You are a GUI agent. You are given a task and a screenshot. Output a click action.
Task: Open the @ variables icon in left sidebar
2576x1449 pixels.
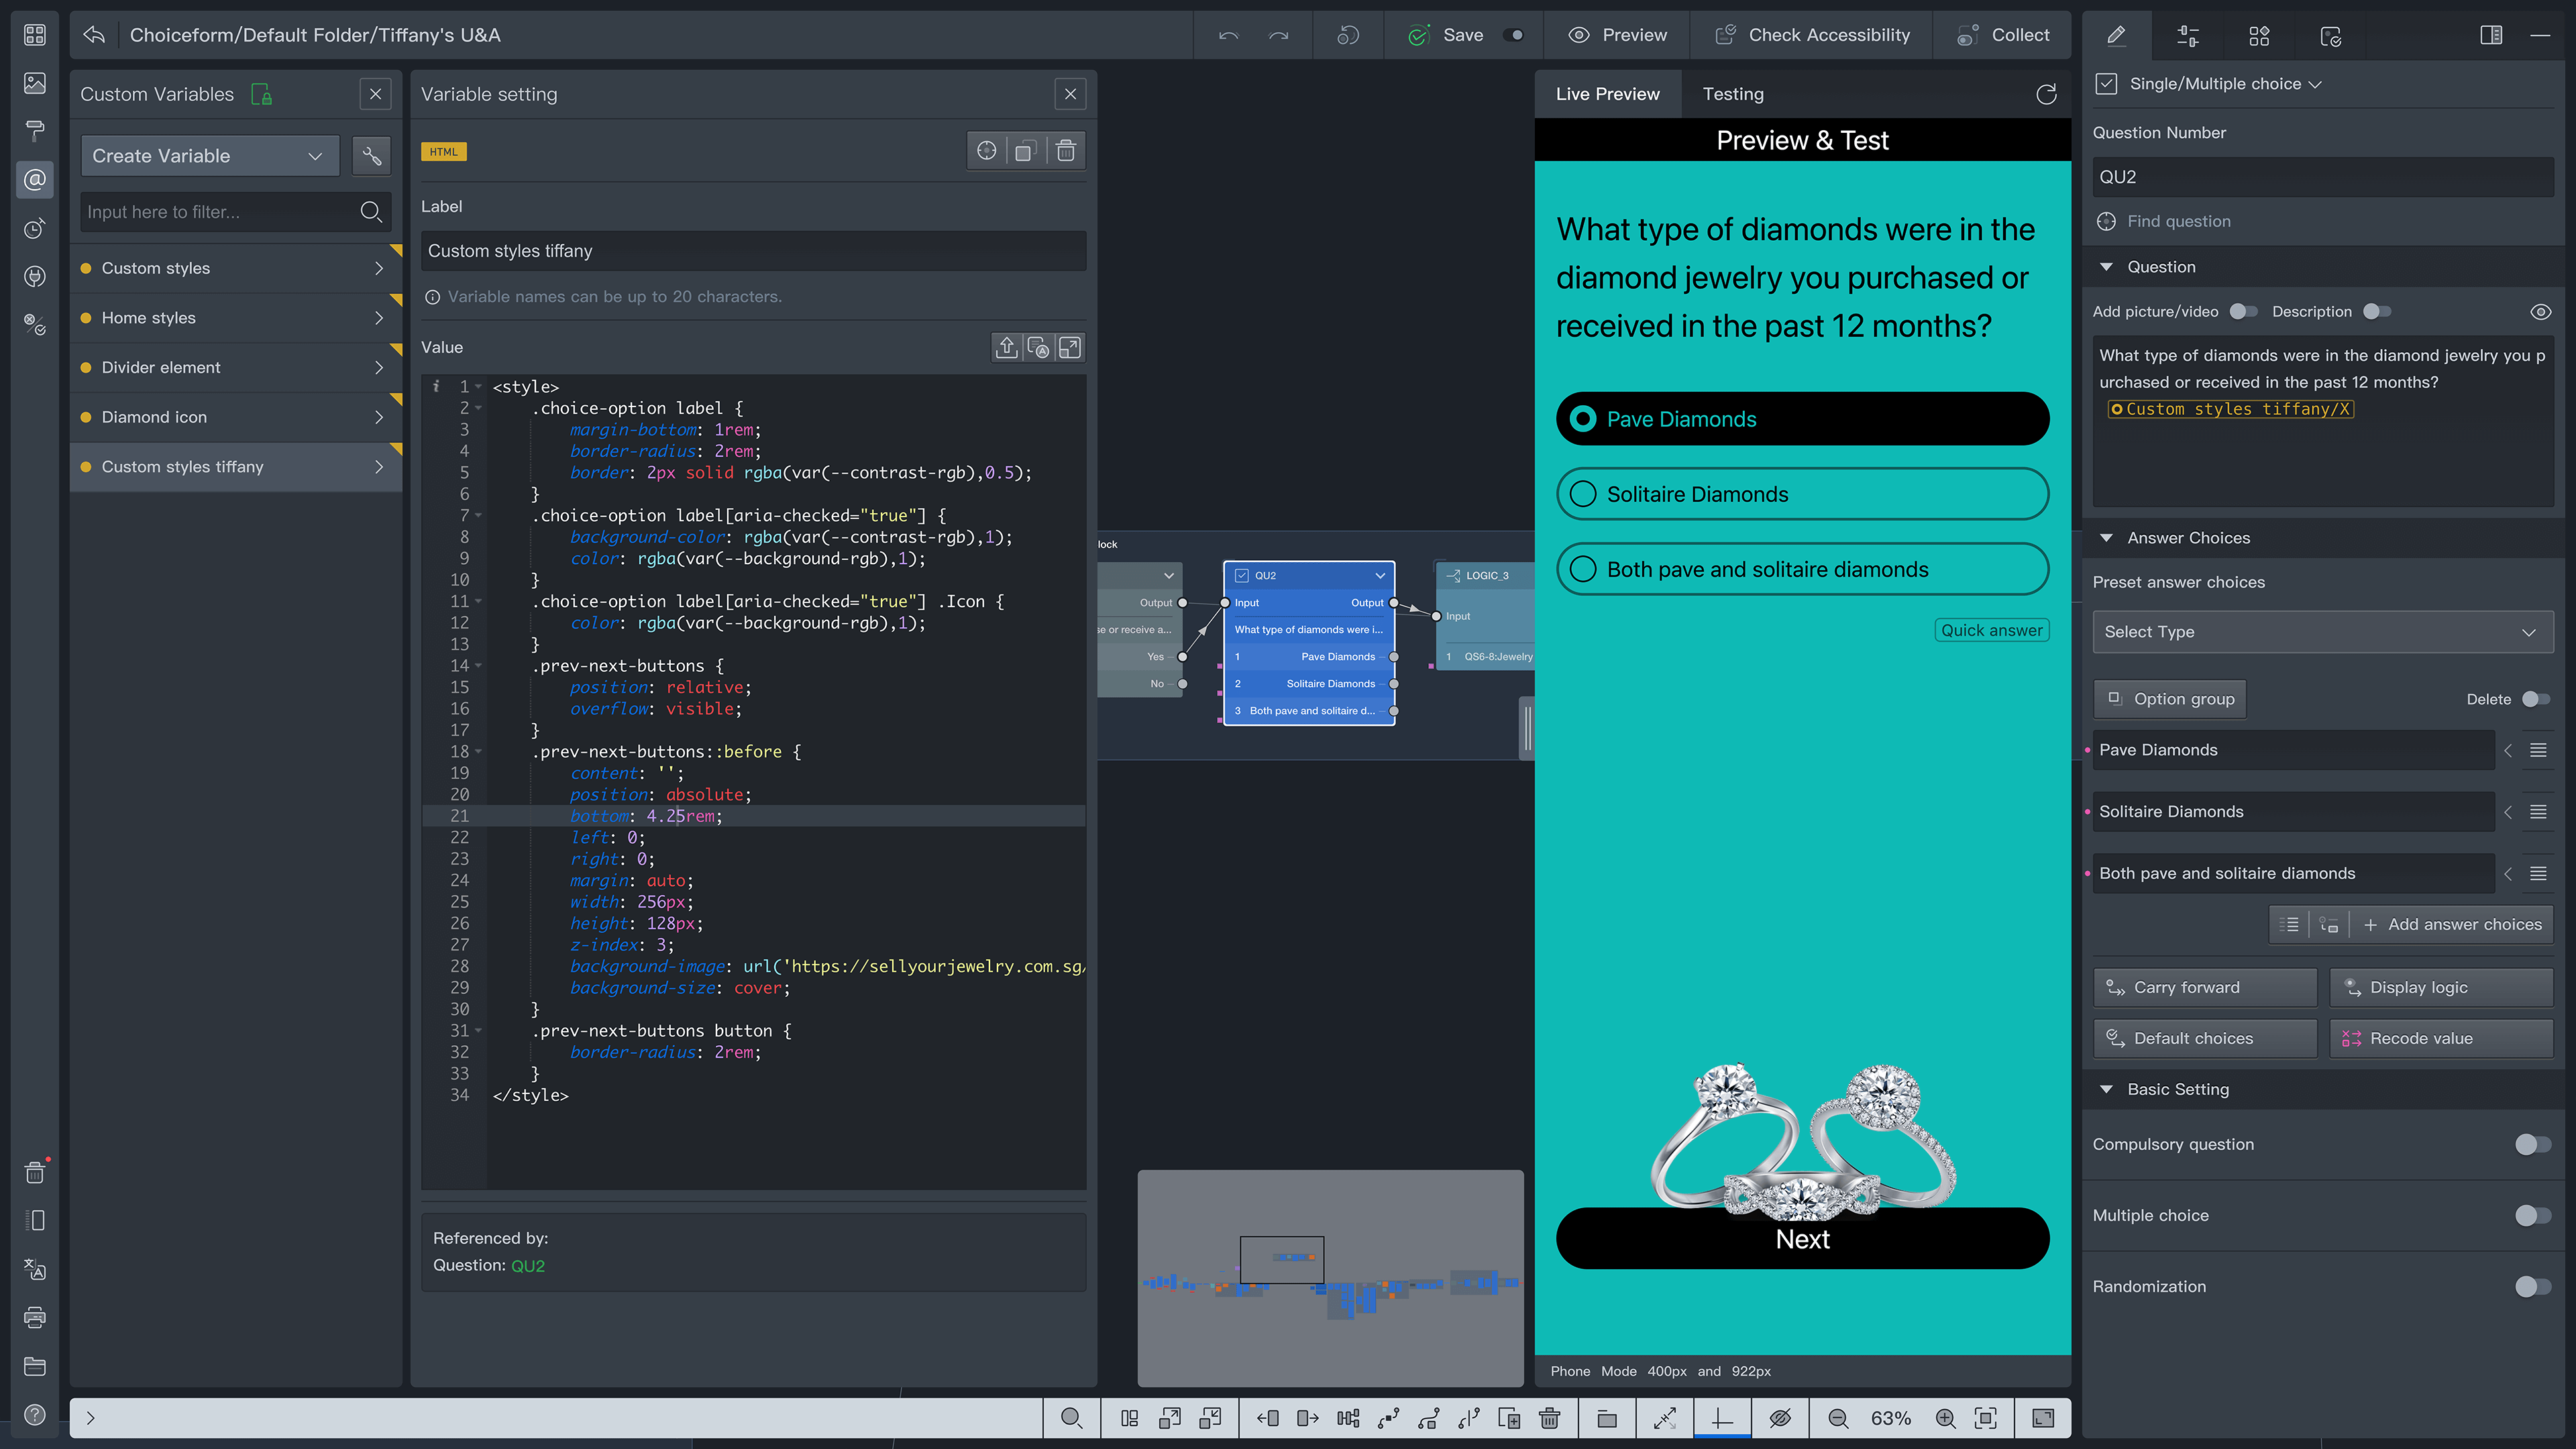tap(35, 180)
